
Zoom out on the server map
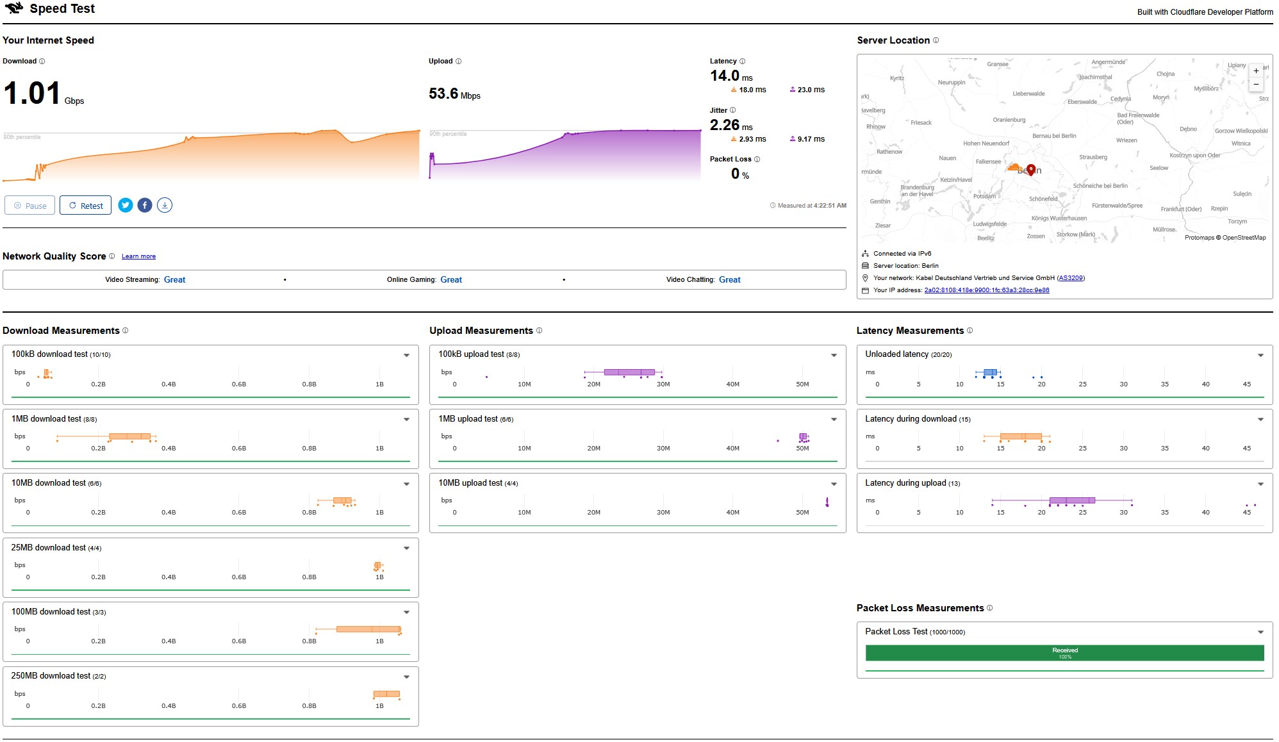point(1256,85)
